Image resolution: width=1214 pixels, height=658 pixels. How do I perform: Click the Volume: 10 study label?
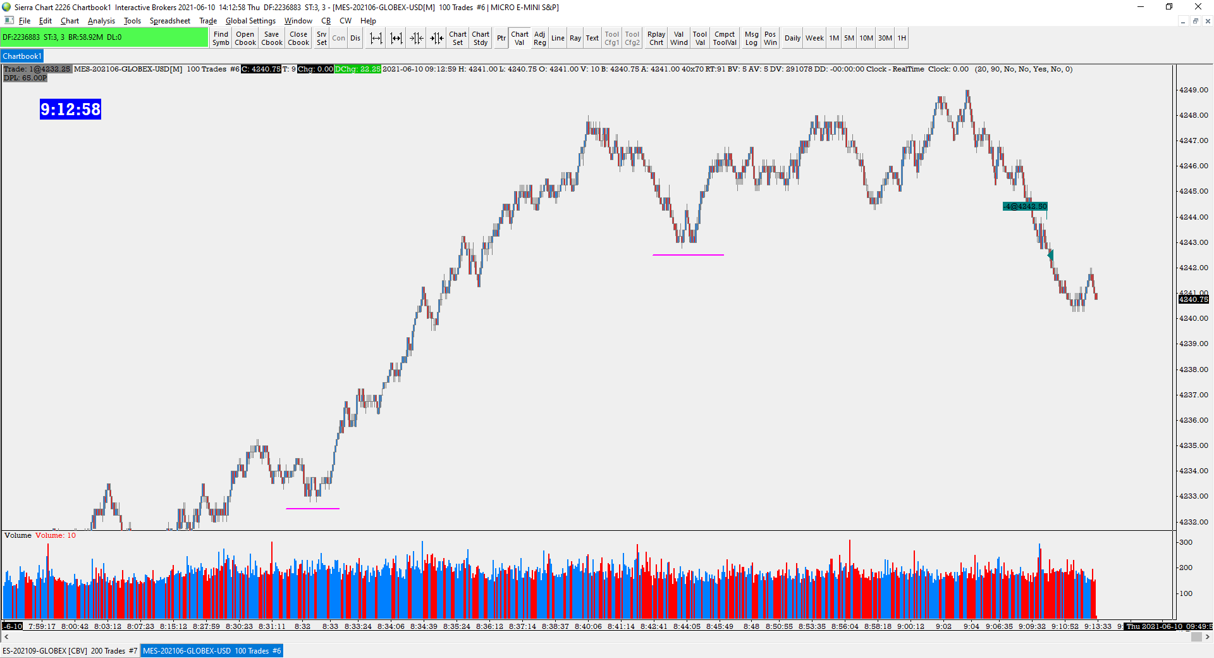[x=56, y=535]
